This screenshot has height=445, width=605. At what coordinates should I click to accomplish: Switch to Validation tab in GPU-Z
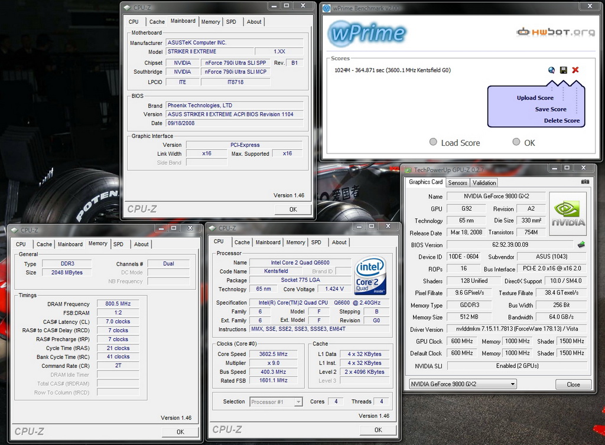484,182
